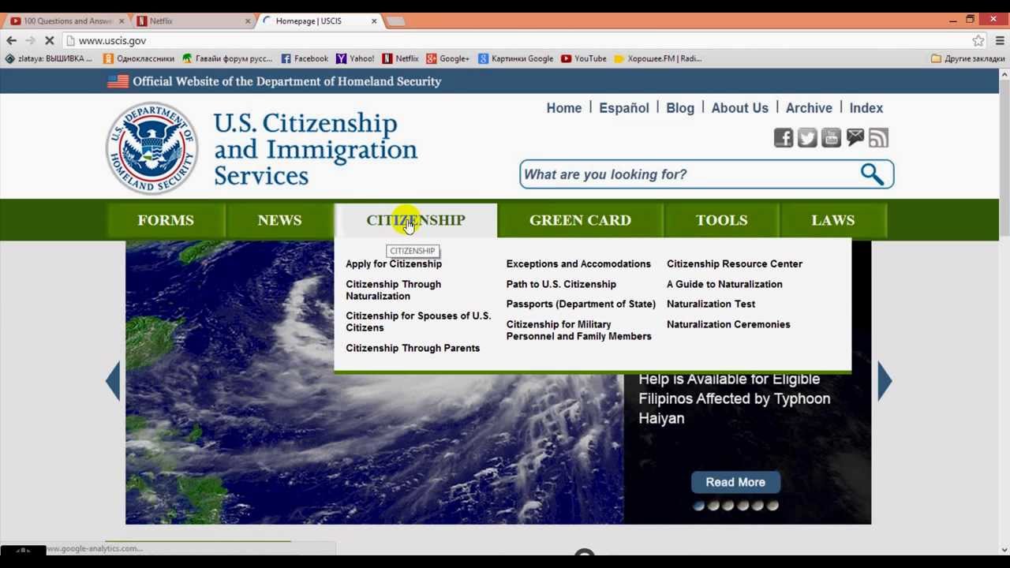Click the CITIZENSHIP navigation menu

[416, 220]
